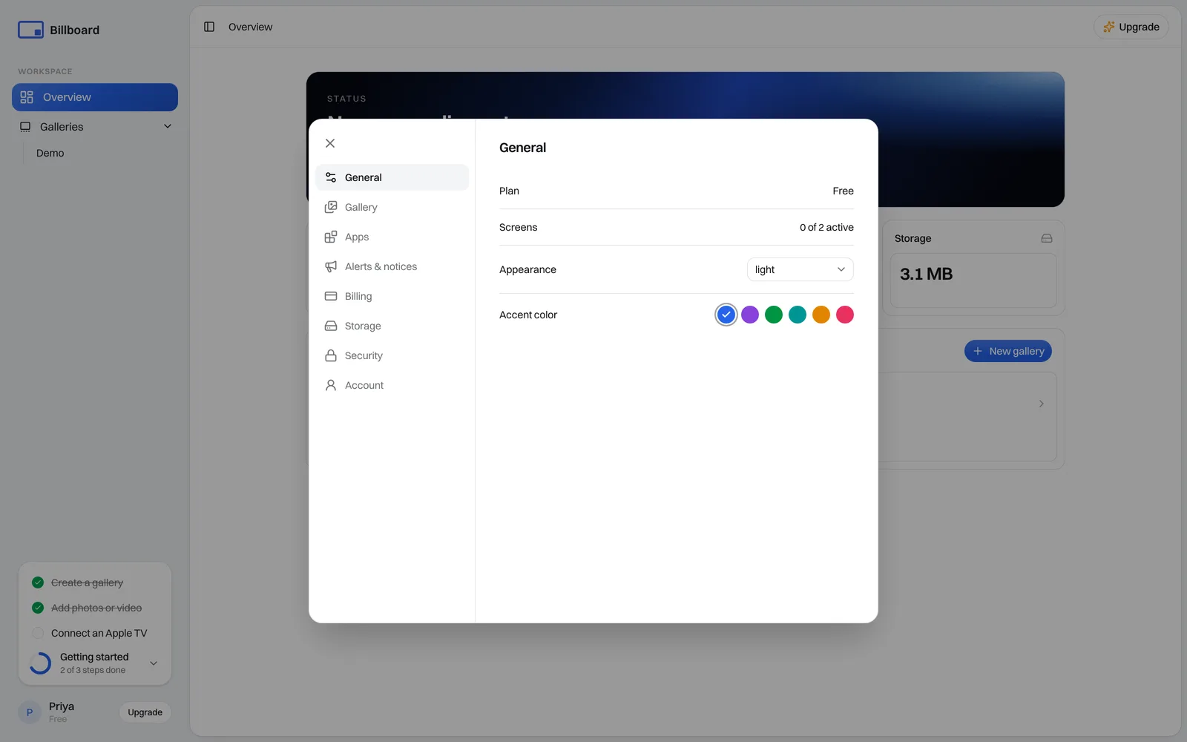The image size is (1187, 742).
Task: Toggle the sidebar panel icon
Action: [x=209, y=27]
